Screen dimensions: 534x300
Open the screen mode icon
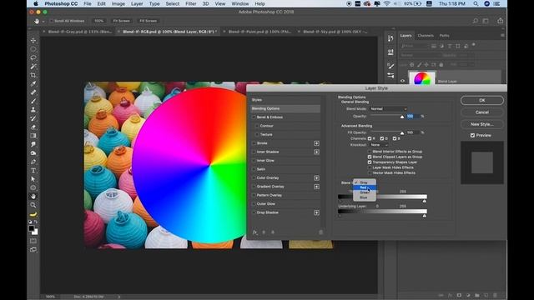point(33,250)
